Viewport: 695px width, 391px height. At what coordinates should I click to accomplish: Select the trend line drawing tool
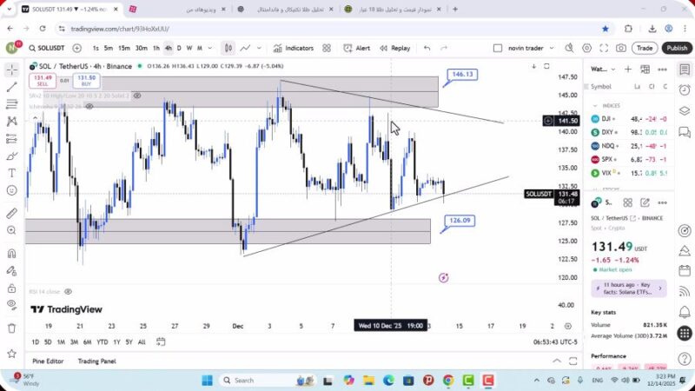pos(11,87)
